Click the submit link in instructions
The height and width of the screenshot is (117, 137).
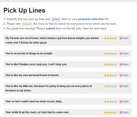pyautogui.click(x=50, y=28)
